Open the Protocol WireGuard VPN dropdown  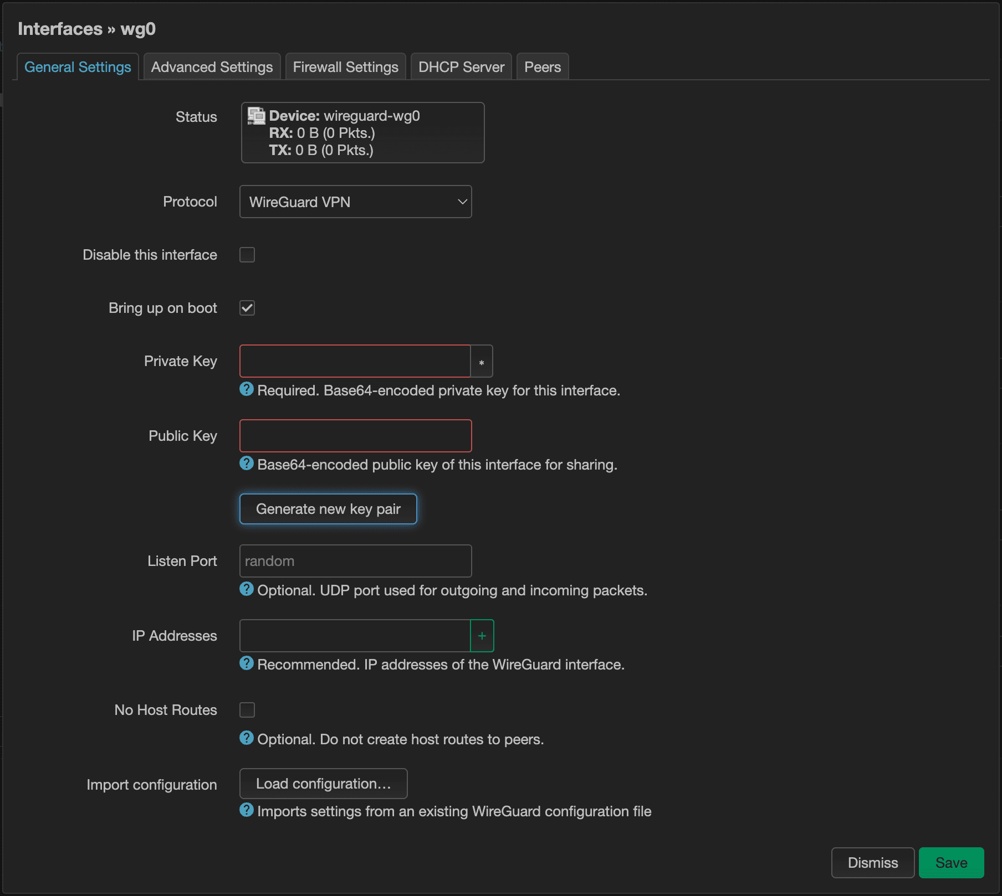(356, 202)
